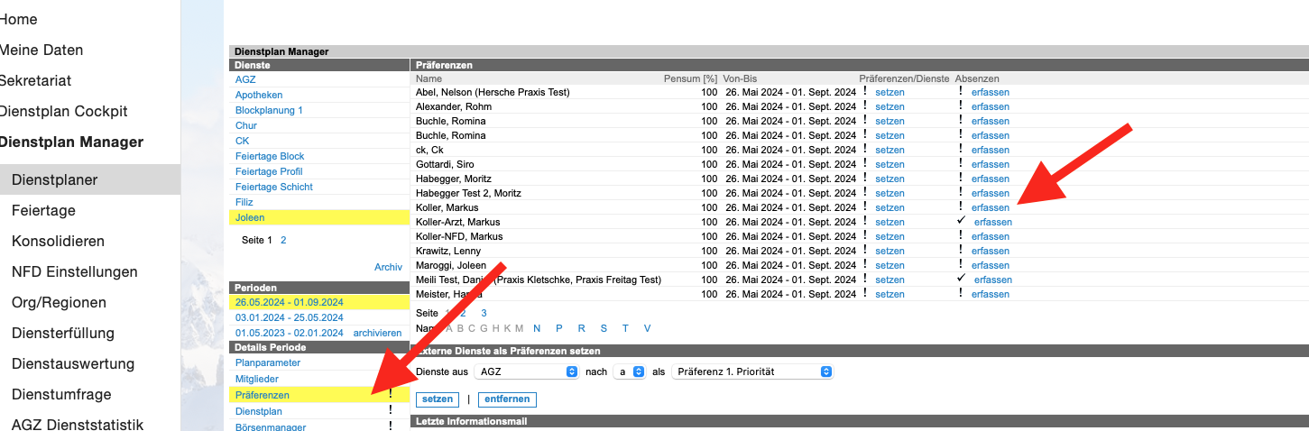Open Dienstplan Cockpit in the left menu
Viewport: 1309px width, 431px height.
tap(63, 112)
